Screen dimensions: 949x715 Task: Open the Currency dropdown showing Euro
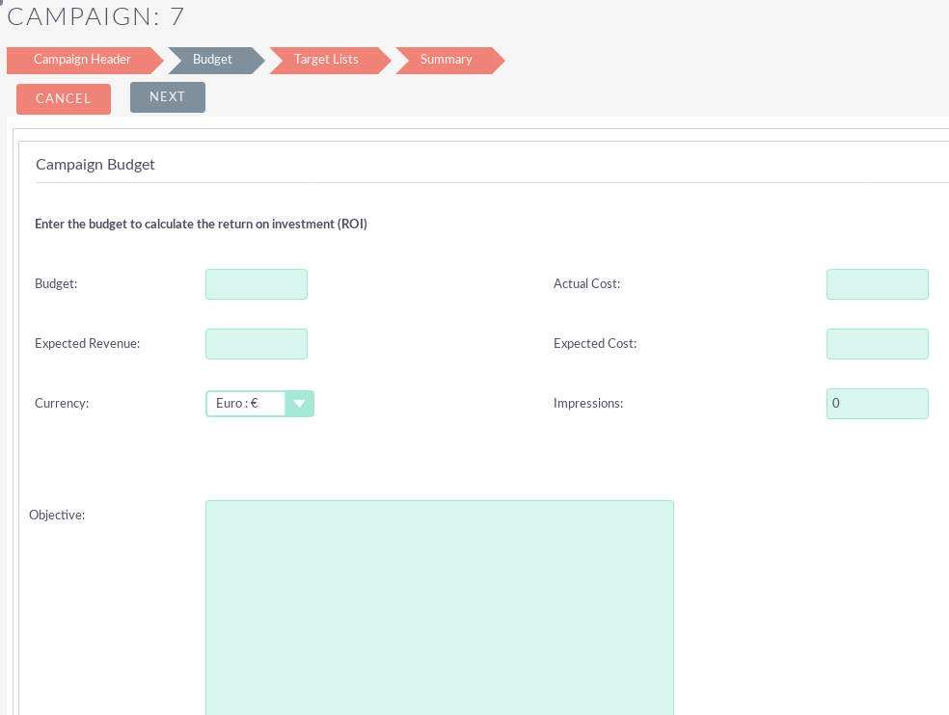click(259, 404)
